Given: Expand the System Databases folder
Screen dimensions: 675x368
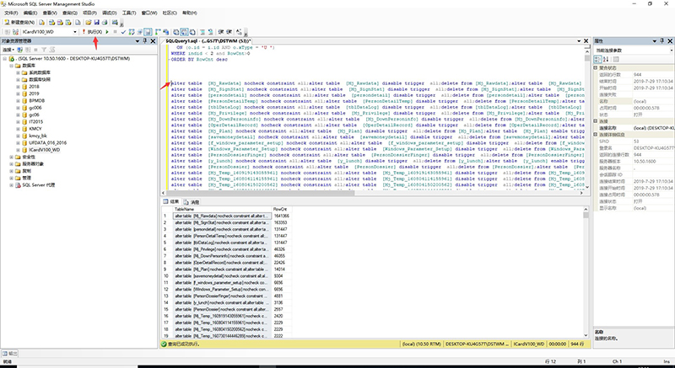Looking at the screenshot, I should (x=18, y=72).
